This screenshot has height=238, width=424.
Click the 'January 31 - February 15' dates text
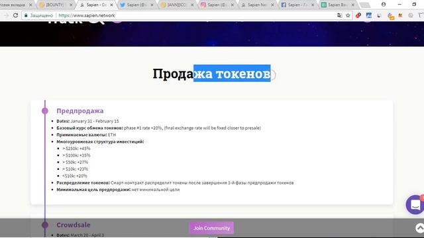95,121
